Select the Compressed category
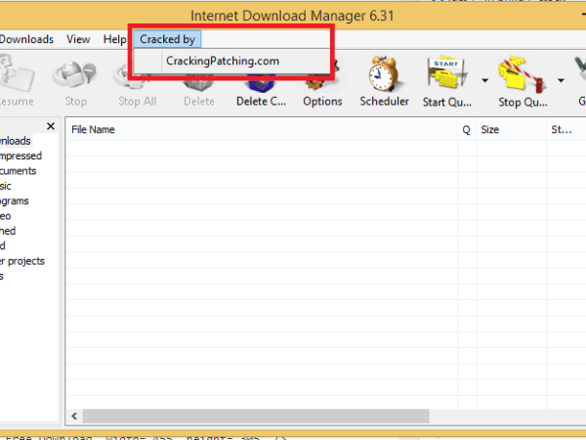Image resolution: width=586 pixels, height=440 pixels. (21, 156)
